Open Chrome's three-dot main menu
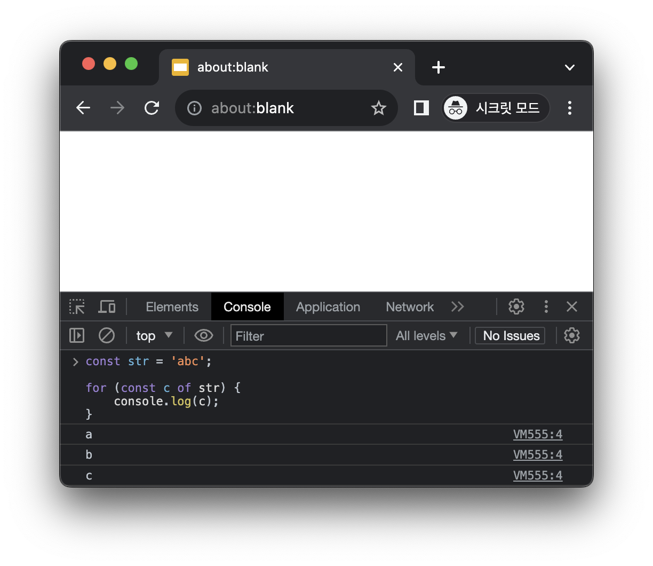This screenshot has width=653, height=566. click(x=570, y=108)
